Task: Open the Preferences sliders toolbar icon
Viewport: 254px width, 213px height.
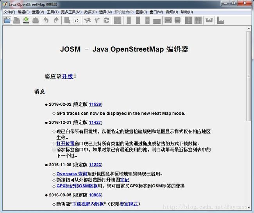Action: click(x=77, y=20)
